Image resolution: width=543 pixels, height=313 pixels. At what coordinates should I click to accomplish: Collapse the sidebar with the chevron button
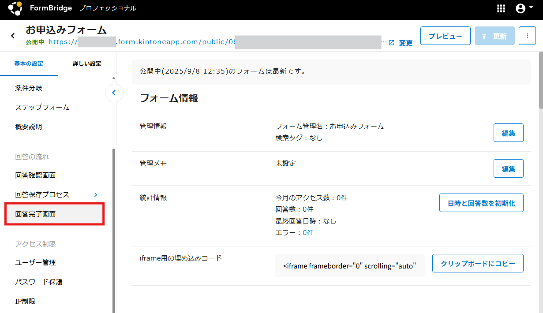pyautogui.click(x=114, y=93)
